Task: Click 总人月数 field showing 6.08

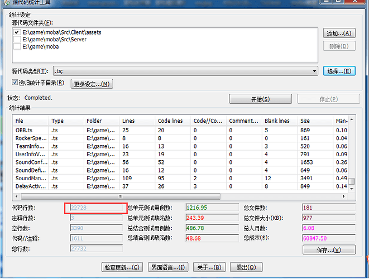Action: coord(329,228)
